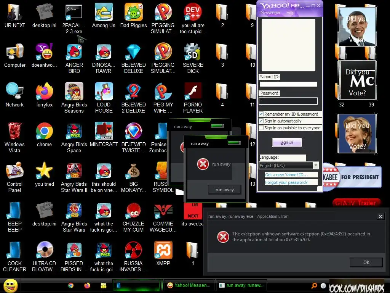Screen dimensions: 390x293
Task: Open the Messenger menu in Yahoo
Action: [270, 13]
